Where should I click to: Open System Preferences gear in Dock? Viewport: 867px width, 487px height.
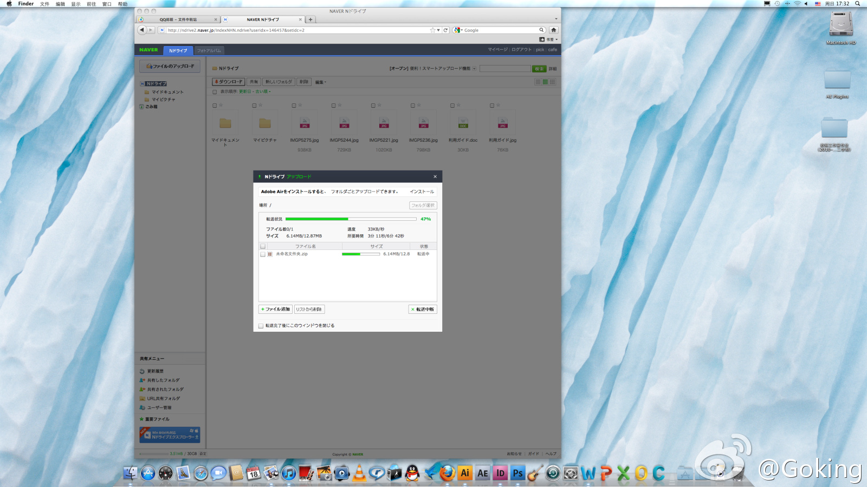(571, 473)
